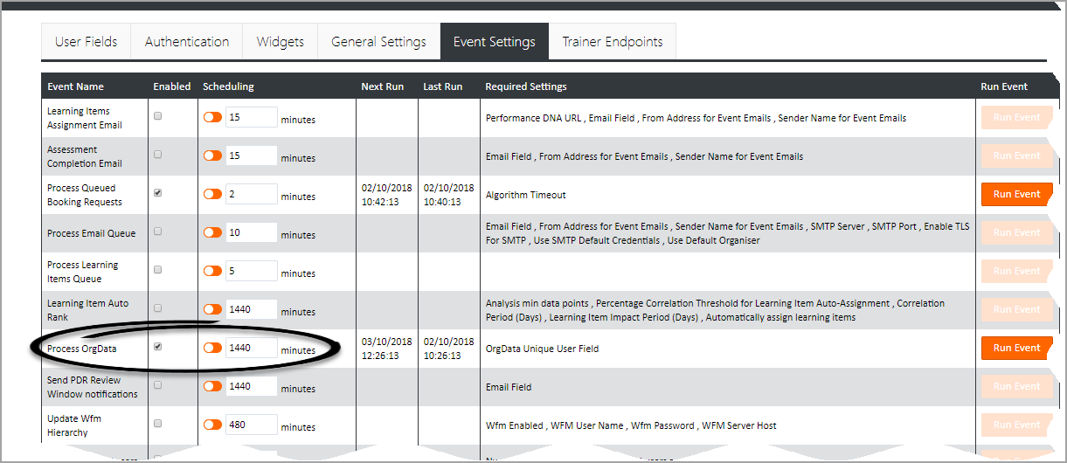Screen dimensions: 1067x463
Task: Uncheck Process Queued Booking Requests enabled box
Action: 158,193
